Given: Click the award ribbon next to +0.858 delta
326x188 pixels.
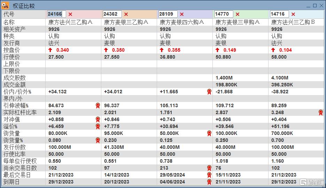Looking at the screenshot, I should point(98,119).
